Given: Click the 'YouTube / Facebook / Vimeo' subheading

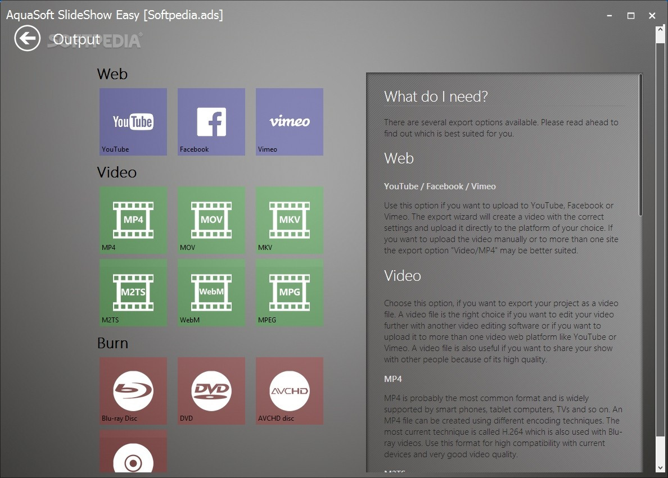Looking at the screenshot, I should (440, 186).
